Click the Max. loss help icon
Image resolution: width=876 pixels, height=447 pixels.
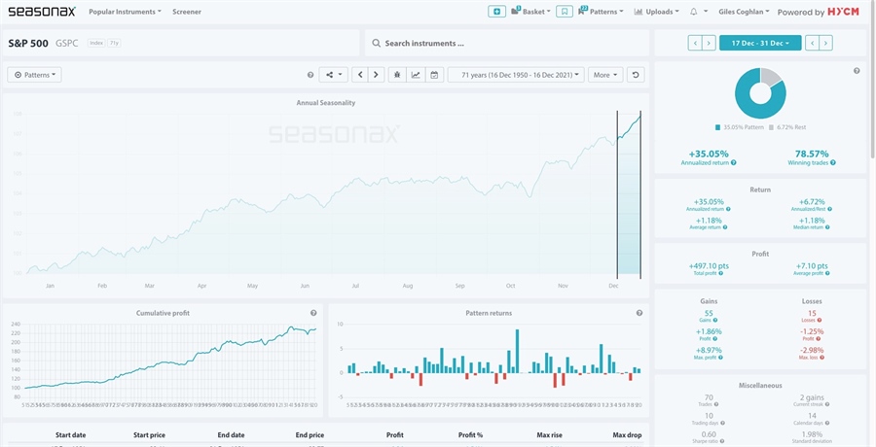821,358
